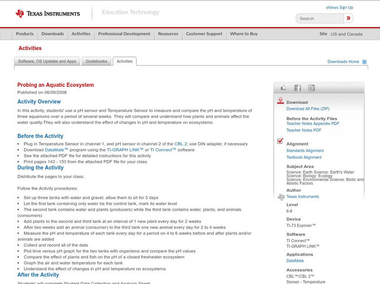Click Science: Earth Science: Earth's Water text

(x=320, y=172)
